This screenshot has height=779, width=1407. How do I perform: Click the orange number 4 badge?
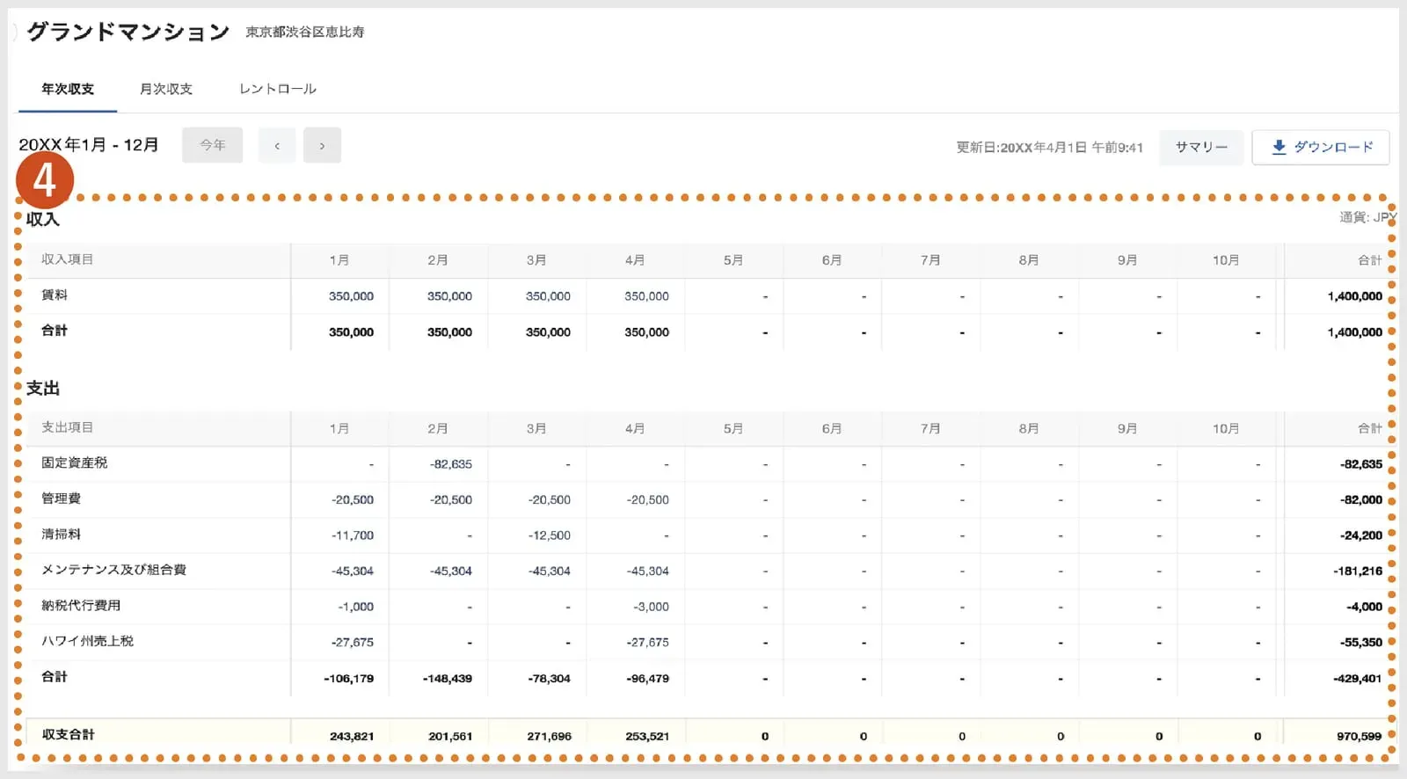[x=45, y=180]
